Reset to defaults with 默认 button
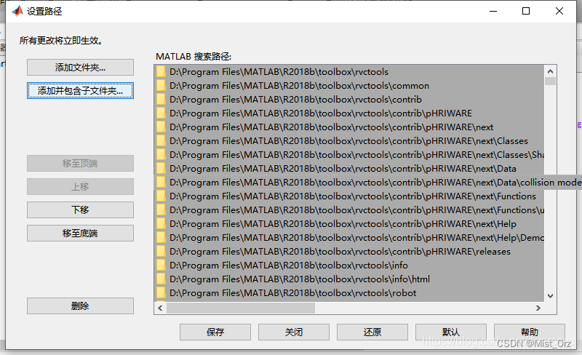This screenshot has width=582, height=355. [451, 332]
